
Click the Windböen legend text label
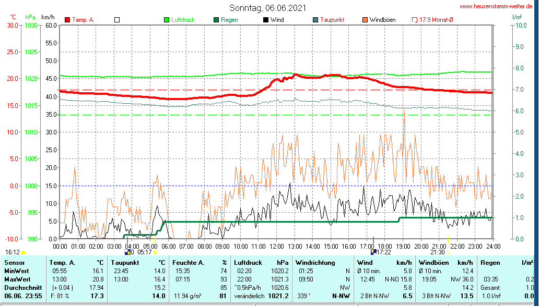click(x=382, y=20)
